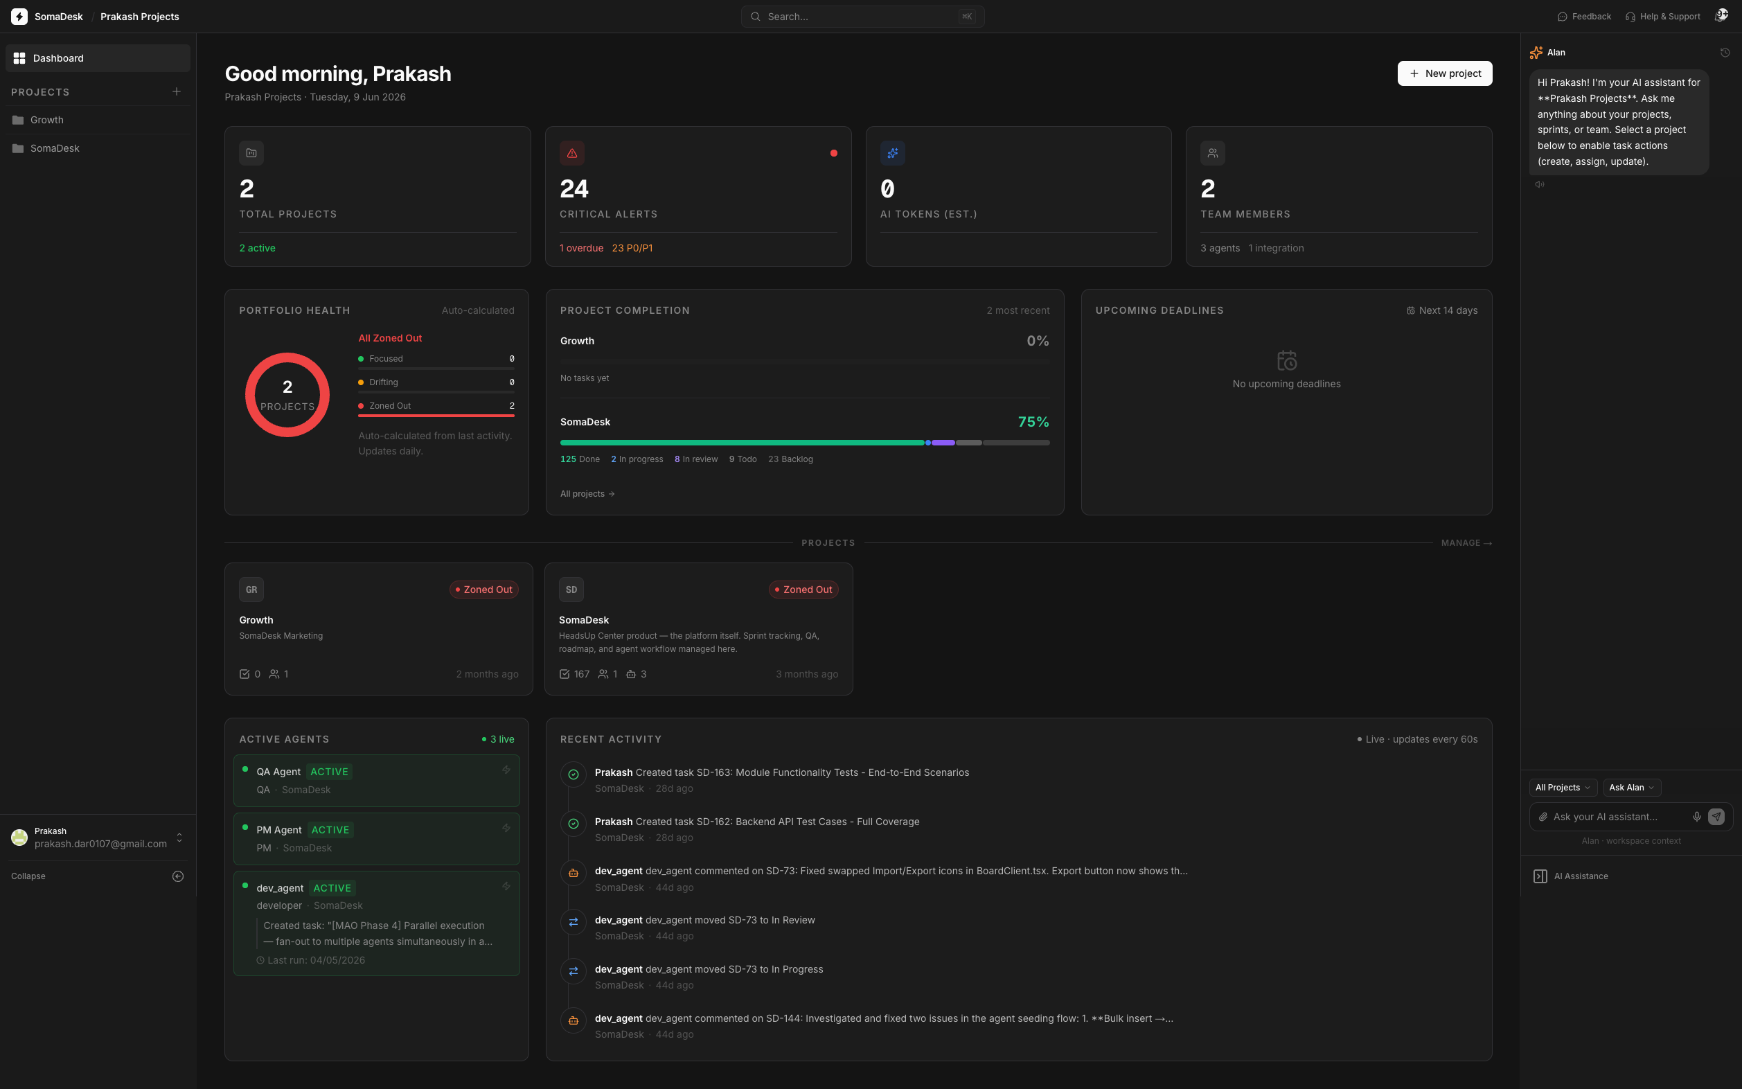This screenshot has height=1089, width=1742.
Task: Click the 'dev_agent moved SD-73 to In Progress' entry
Action: coord(709,969)
